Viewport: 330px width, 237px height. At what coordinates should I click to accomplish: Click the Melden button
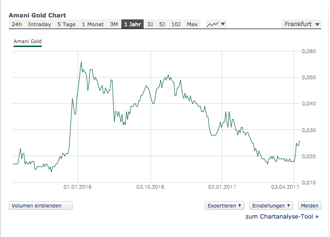(x=310, y=205)
